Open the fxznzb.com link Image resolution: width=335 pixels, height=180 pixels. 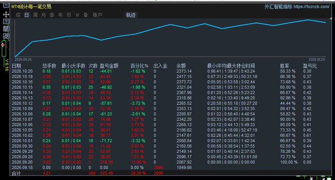coord(311,6)
